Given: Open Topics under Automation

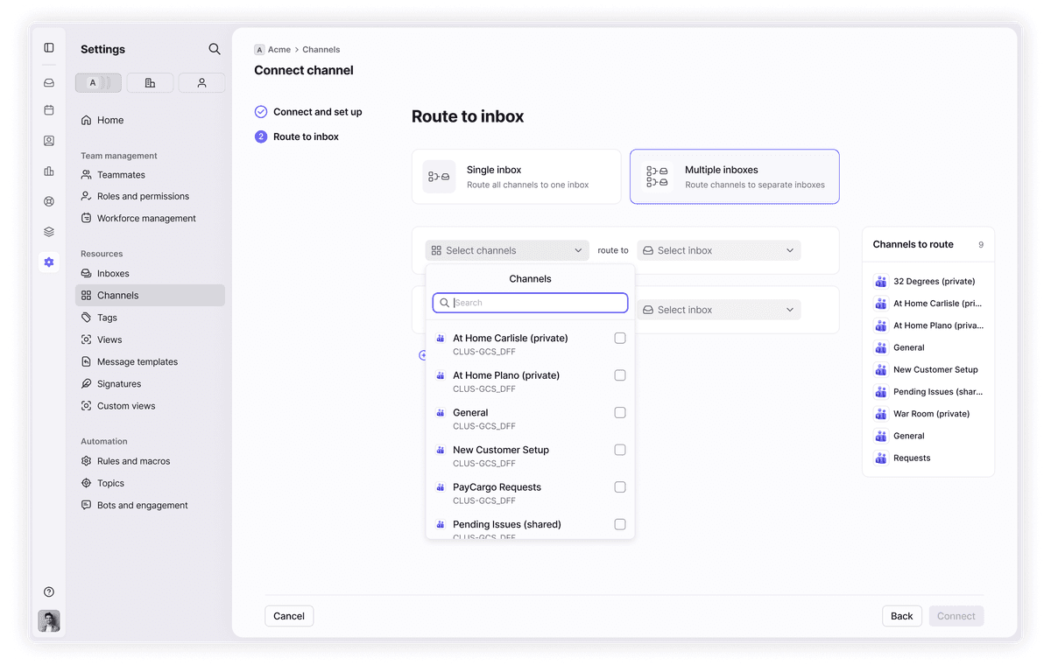Looking at the screenshot, I should (150, 483).
